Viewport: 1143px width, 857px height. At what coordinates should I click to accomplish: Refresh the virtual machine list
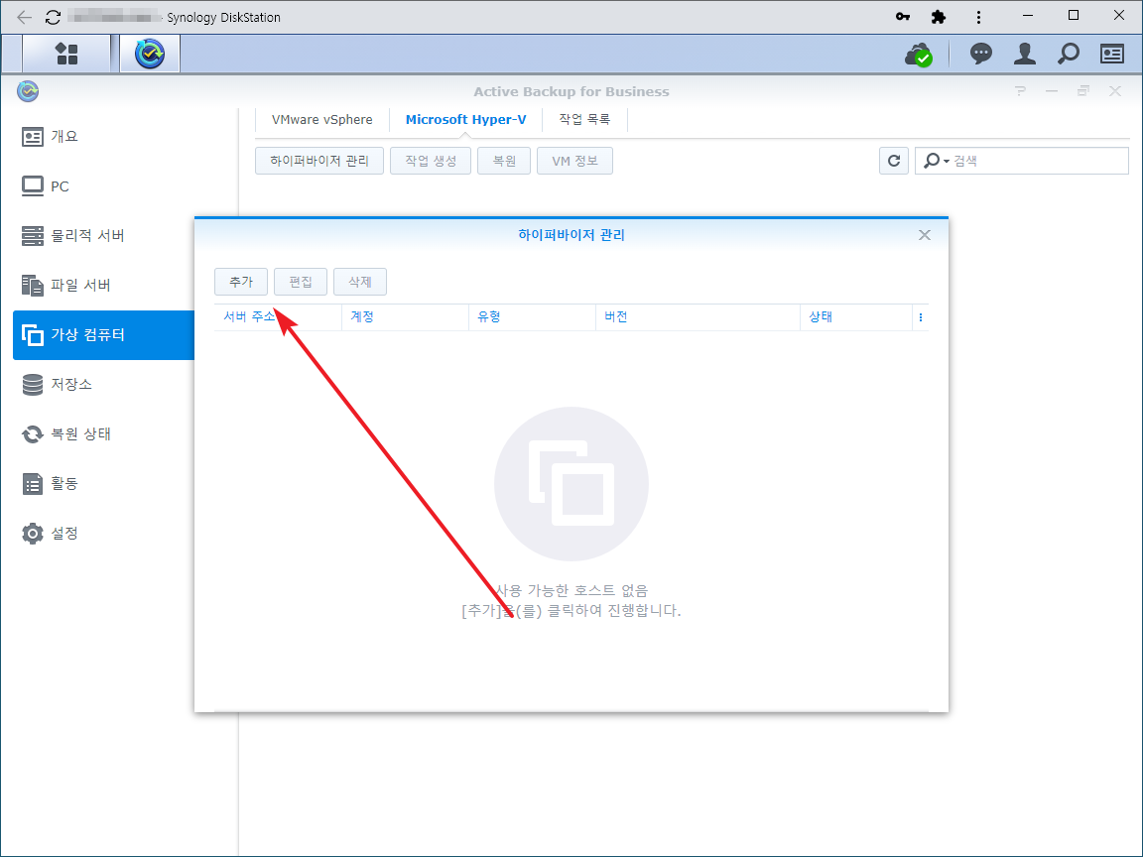click(x=894, y=161)
